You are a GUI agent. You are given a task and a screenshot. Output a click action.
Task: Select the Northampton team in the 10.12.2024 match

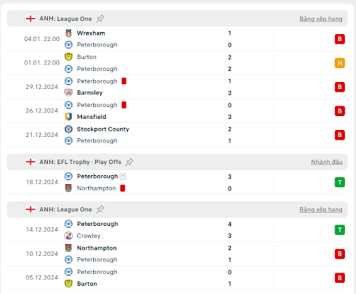97,248
